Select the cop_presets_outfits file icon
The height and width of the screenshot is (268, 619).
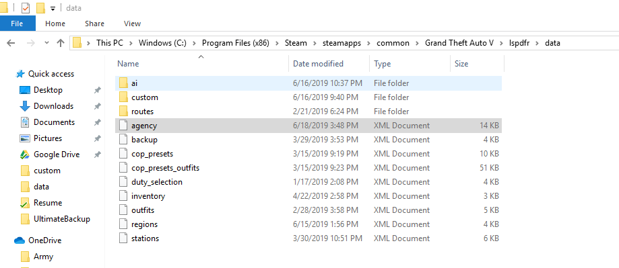coord(123,168)
